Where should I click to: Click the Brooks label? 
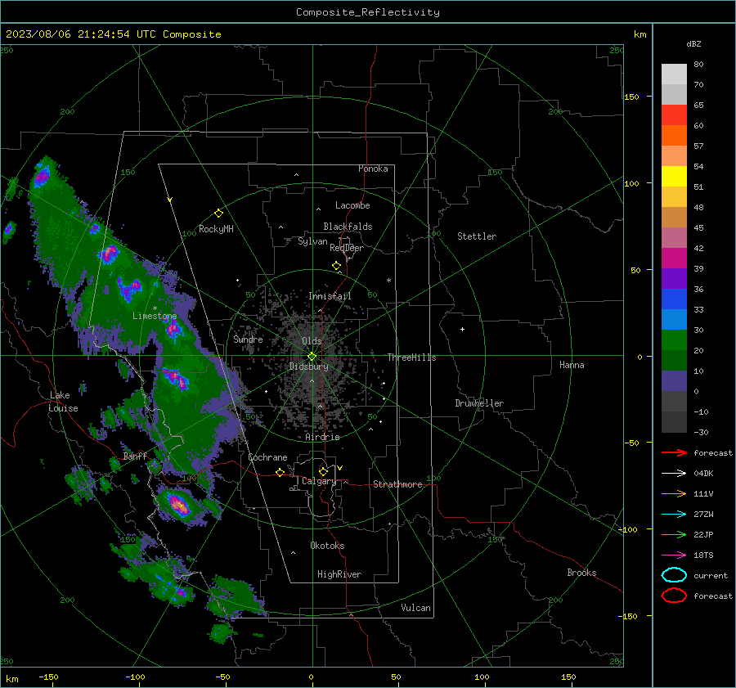581,573
